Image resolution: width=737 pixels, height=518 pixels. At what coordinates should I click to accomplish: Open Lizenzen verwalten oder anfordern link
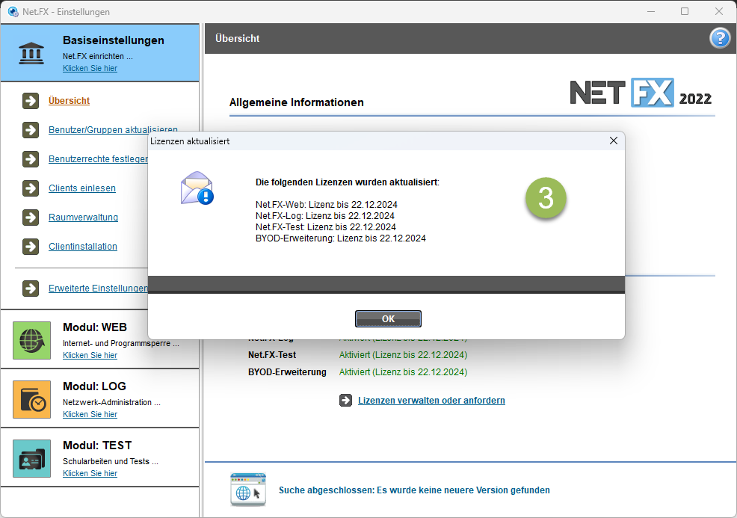tap(431, 401)
